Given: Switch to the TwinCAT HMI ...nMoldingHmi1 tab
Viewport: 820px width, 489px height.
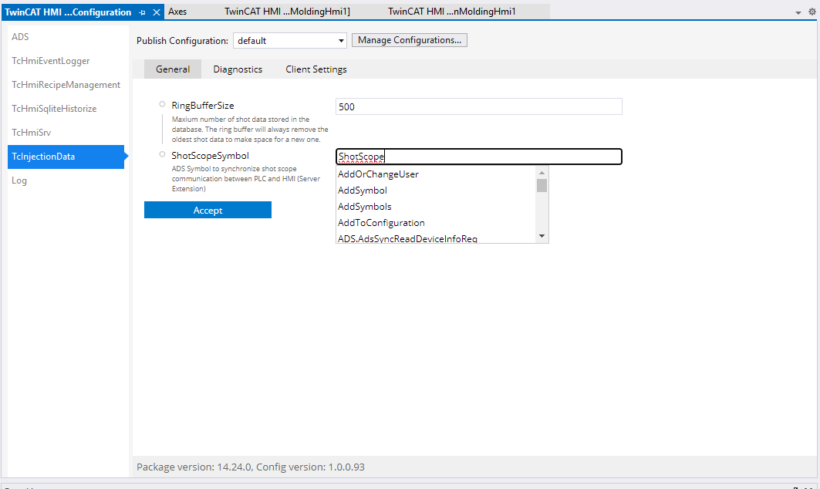Looking at the screenshot, I should click(x=452, y=12).
